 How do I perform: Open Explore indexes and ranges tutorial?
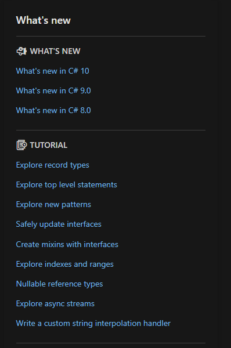click(65, 264)
